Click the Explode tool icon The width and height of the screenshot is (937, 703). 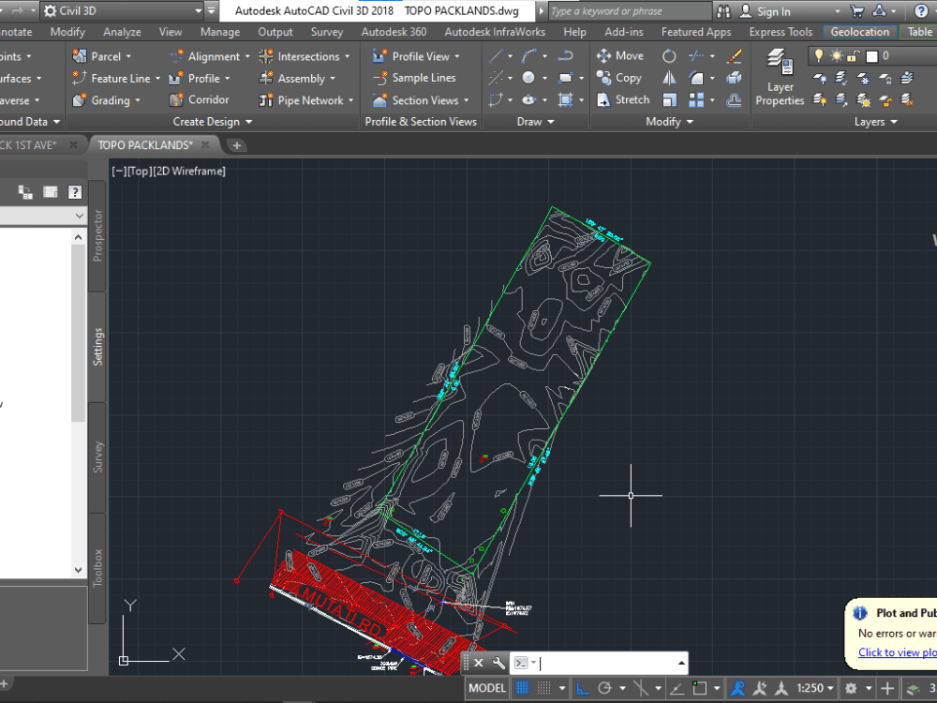click(x=735, y=78)
